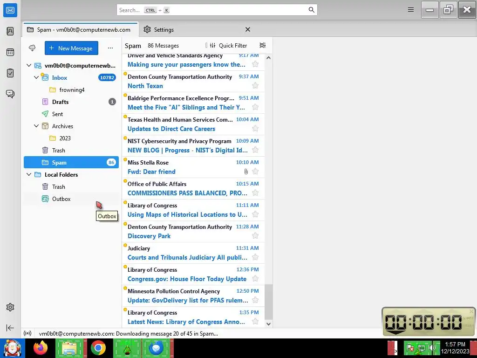Collapse the spaces toolbar arrow icon
477x358 pixels.
[10, 328]
